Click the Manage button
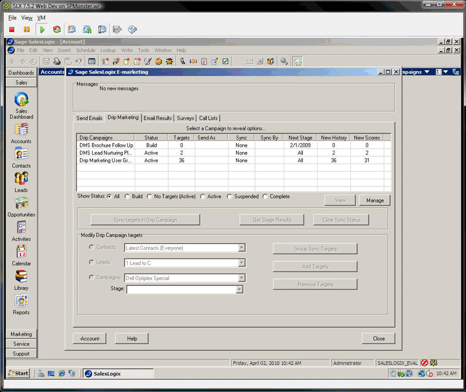Image resolution: width=466 pixels, height=392 pixels. pos(375,200)
